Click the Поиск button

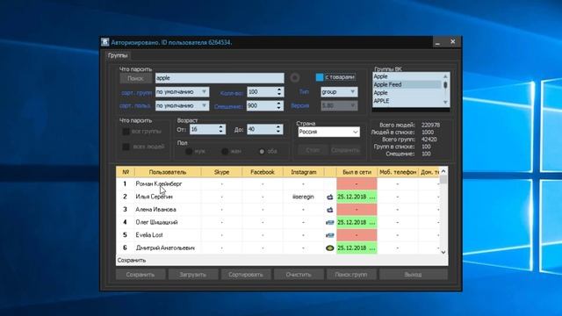point(135,78)
